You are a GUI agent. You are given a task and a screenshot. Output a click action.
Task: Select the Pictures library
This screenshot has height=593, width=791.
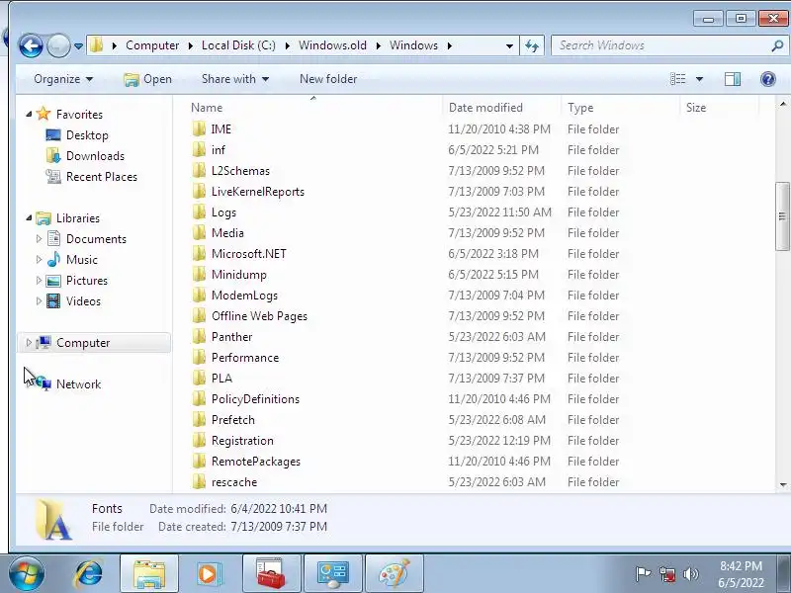pyautogui.click(x=86, y=281)
